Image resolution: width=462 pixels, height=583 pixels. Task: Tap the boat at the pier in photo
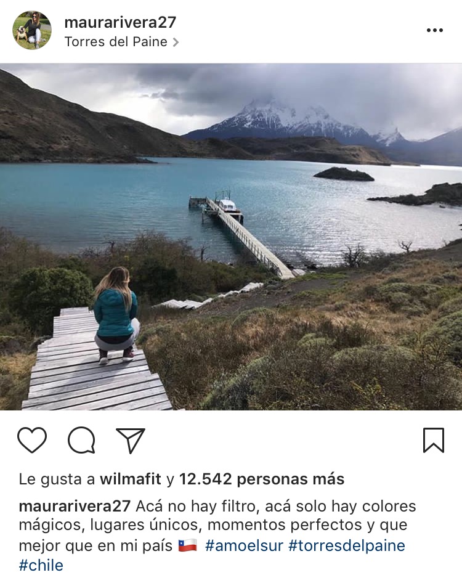(227, 205)
